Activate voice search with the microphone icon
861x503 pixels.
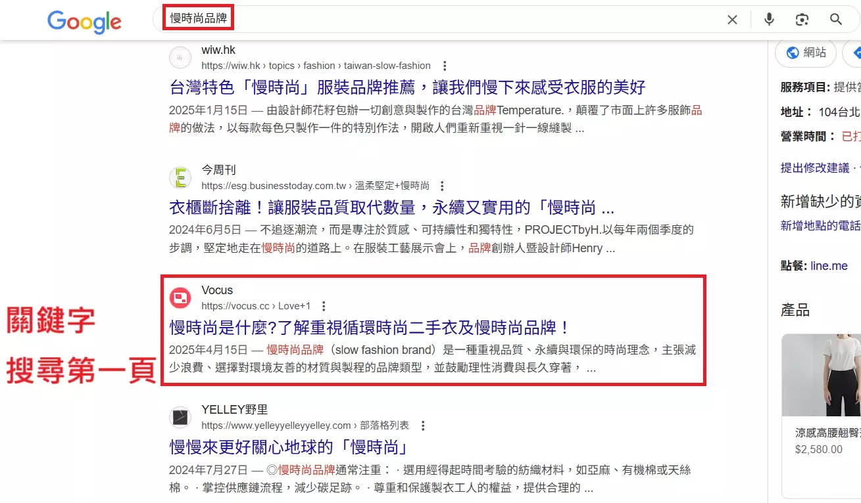tap(768, 20)
